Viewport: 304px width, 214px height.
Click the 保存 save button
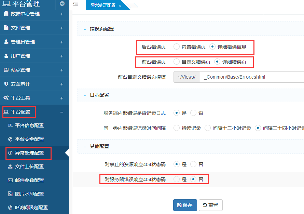(x=185, y=205)
